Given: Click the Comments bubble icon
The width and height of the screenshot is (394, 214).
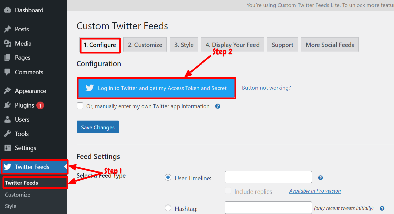Looking at the screenshot, I should tap(7, 72).
